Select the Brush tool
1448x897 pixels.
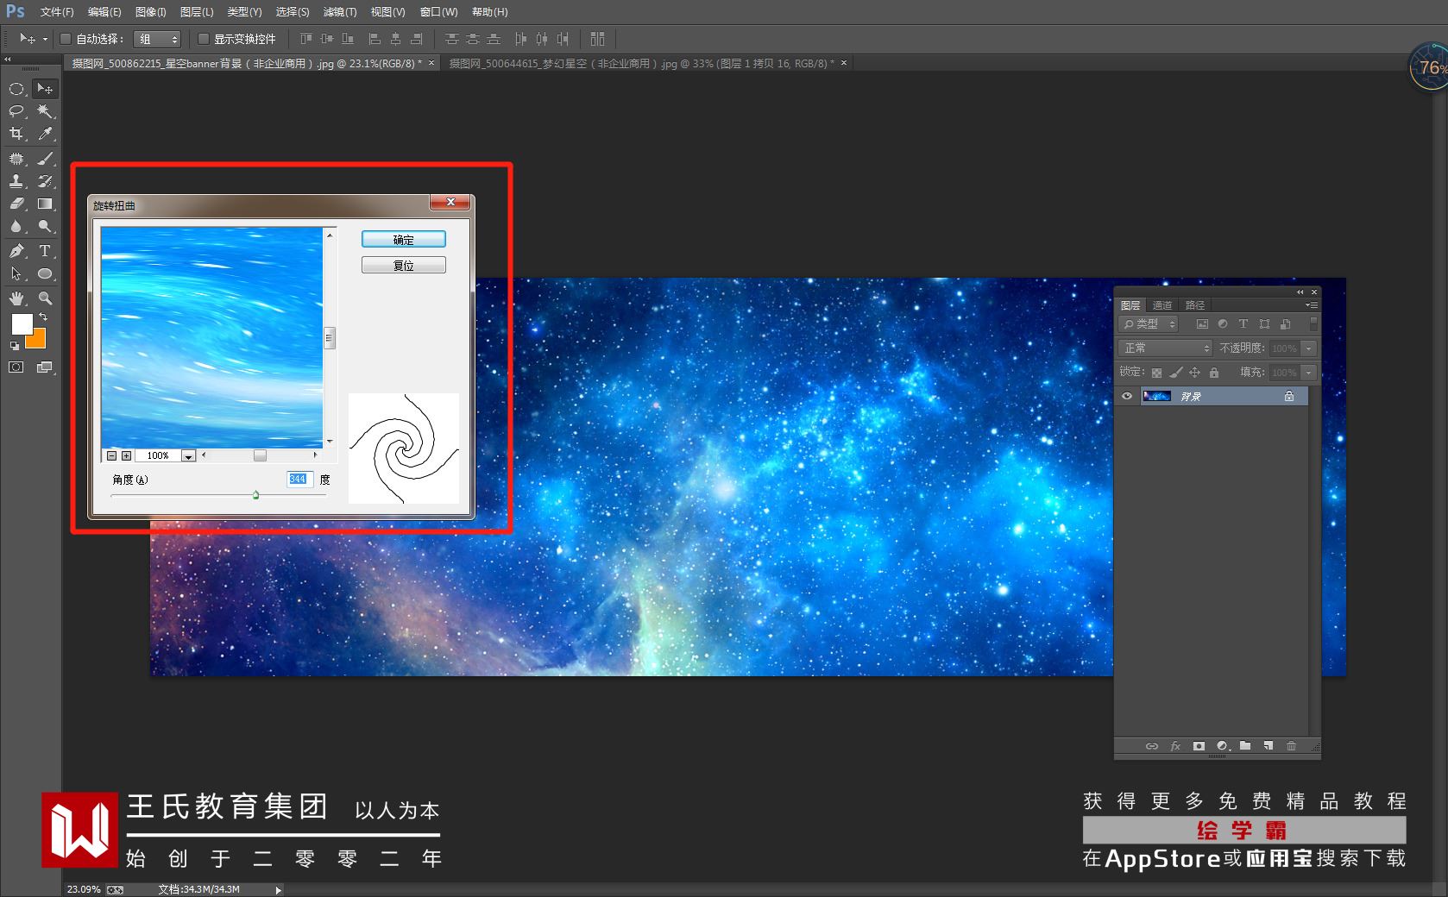tap(45, 159)
